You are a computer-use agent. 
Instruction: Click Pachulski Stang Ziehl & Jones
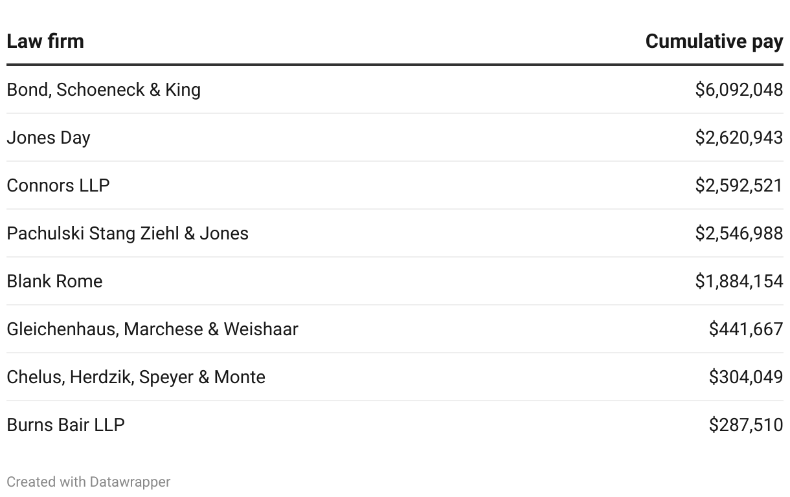tap(128, 233)
